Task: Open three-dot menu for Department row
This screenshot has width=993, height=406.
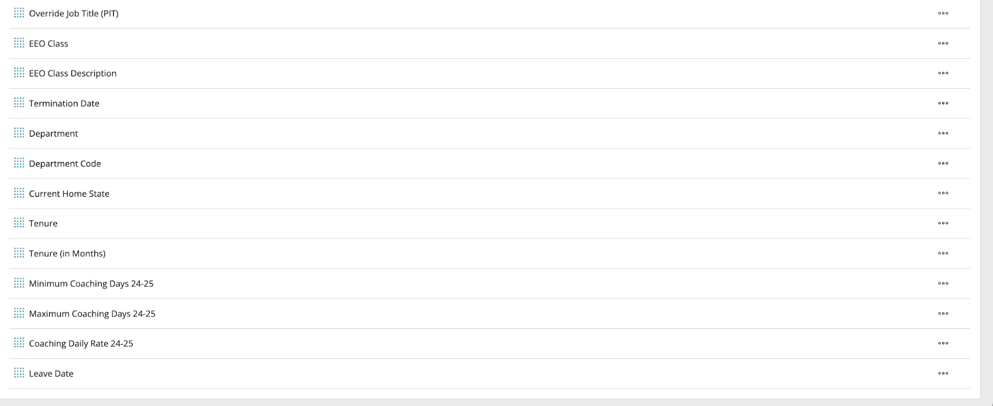Action: pyautogui.click(x=943, y=133)
